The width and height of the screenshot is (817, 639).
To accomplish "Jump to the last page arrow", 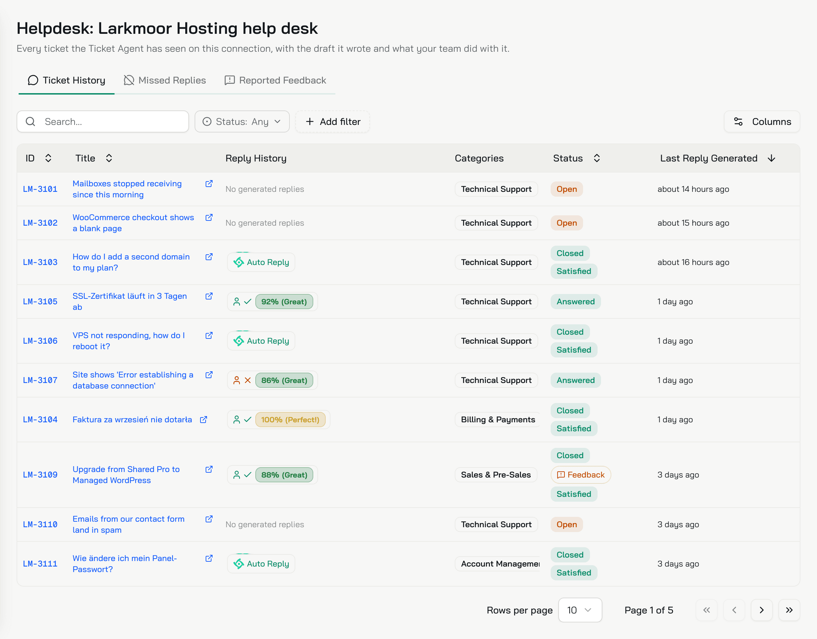I will click(x=789, y=610).
